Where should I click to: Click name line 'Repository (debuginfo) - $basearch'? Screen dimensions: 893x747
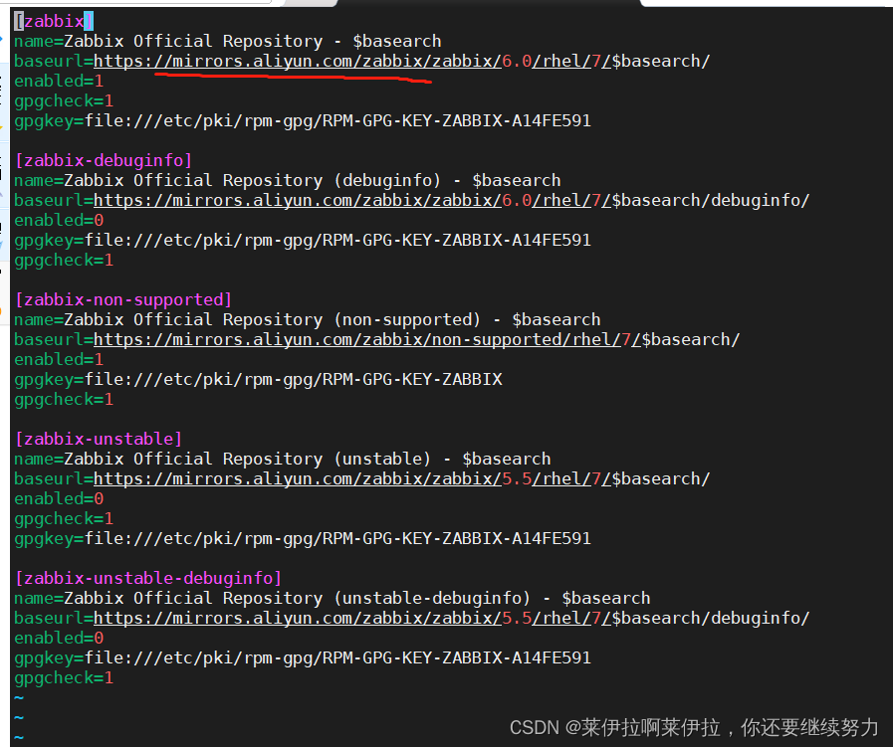pyautogui.click(x=288, y=181)
